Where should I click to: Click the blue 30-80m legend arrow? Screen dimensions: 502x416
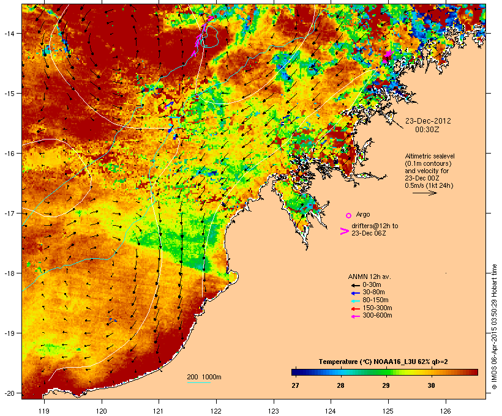[355, 293]
